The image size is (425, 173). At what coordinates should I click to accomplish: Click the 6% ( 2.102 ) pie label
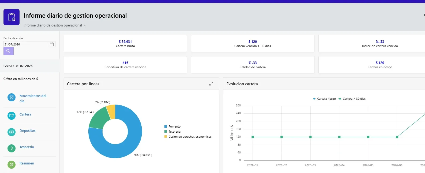click(102, 102)
